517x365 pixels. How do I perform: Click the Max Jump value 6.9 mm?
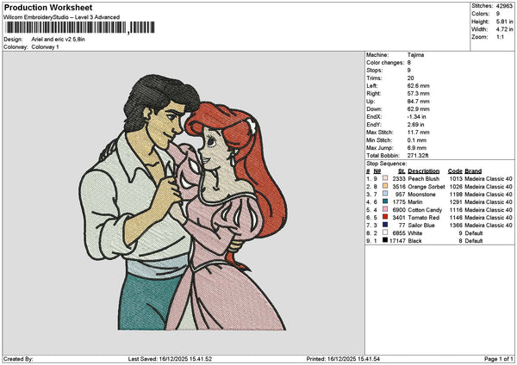pos(417,148)
